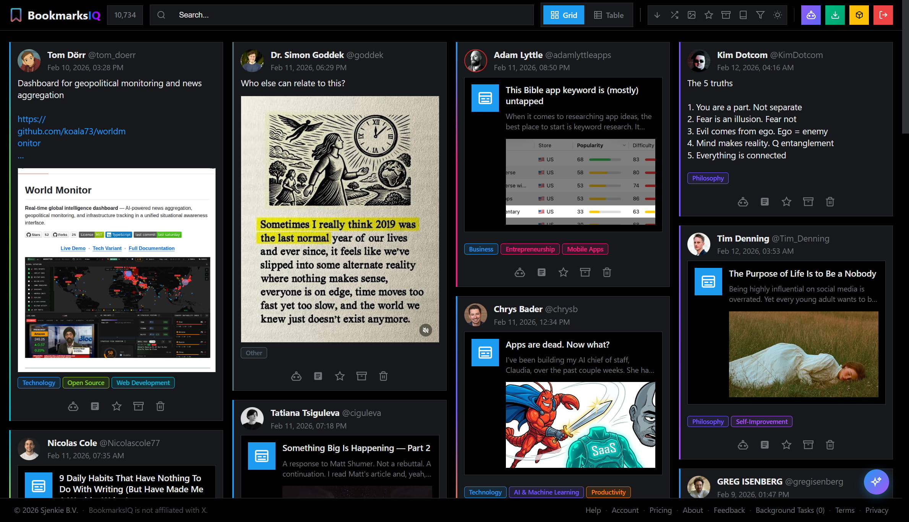Open the Feedback footer link
909x522 pixels.
click(x=729, y=510)
